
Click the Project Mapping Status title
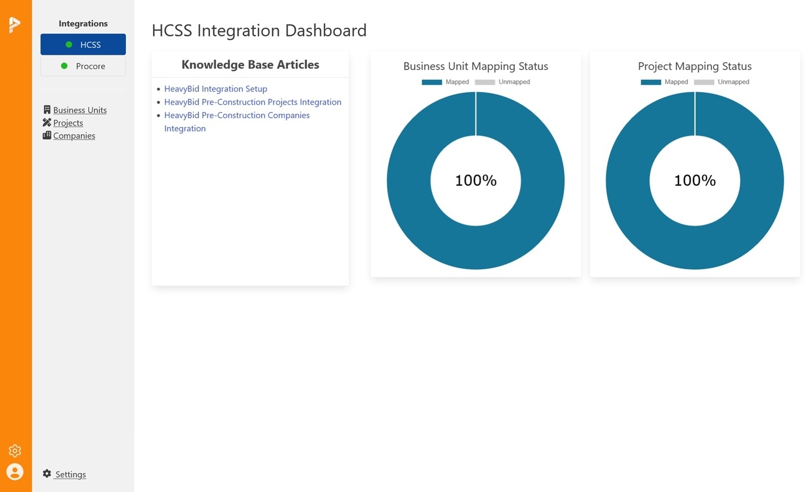pyautogui.click(x=694, y=66)
